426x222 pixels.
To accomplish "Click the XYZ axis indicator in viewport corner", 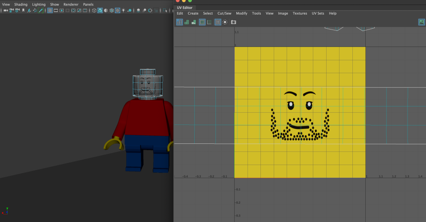I will pyautogui.click(x=5, y=211).
